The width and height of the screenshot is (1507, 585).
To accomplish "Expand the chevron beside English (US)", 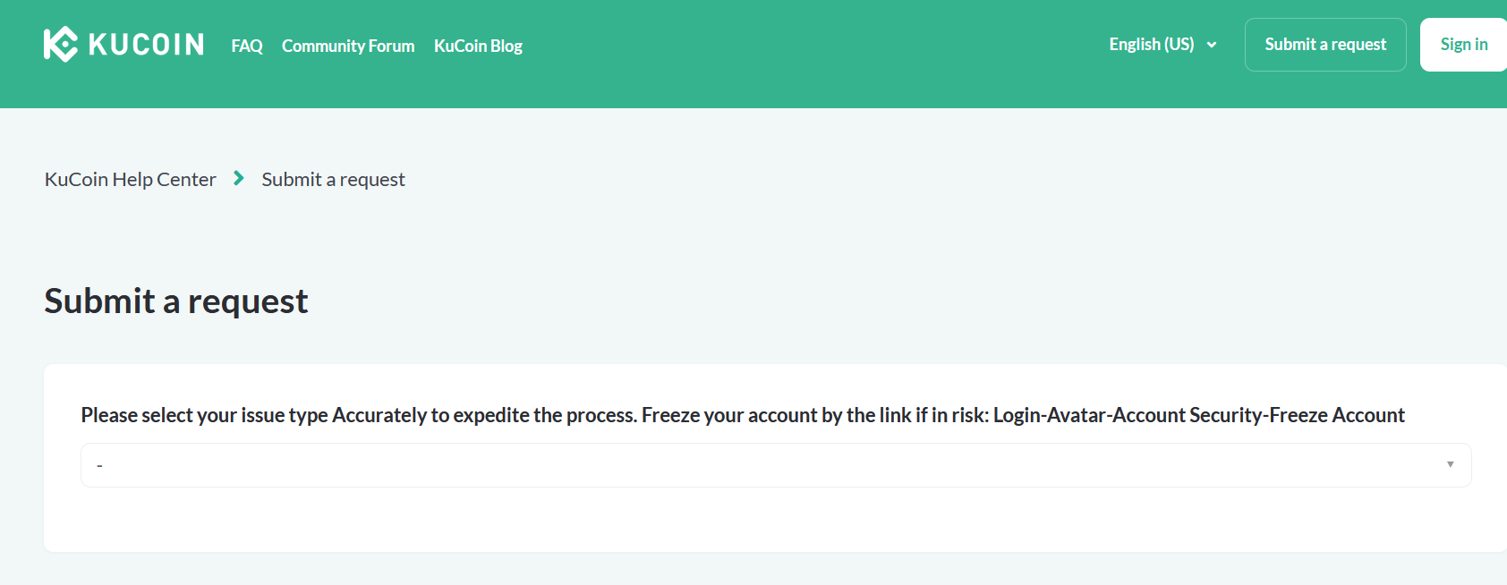I will click(x=1212, y=45).
